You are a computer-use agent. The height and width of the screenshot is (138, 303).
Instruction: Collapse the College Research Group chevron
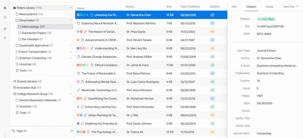click(71, 94)
